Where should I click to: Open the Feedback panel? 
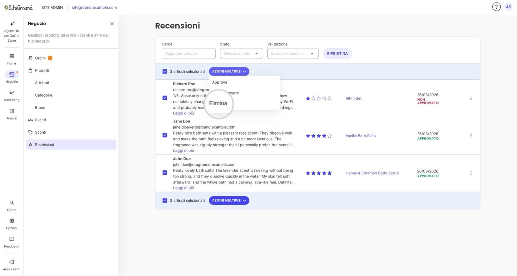pyautogui.click(x=12, y=242)
